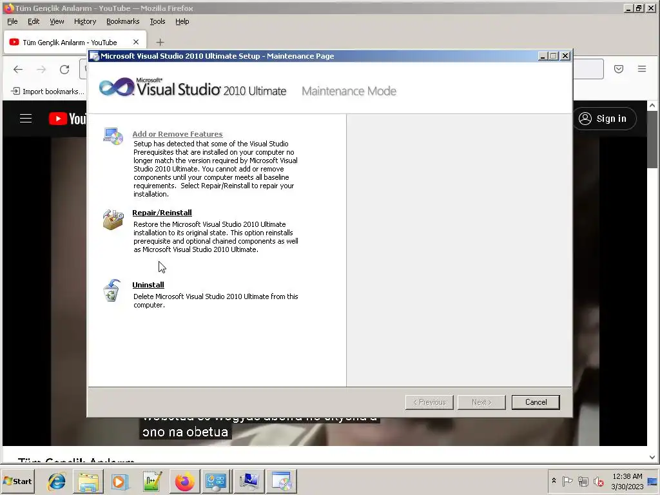Click Firefox page scrollbar down arrow

pos(652,457)
